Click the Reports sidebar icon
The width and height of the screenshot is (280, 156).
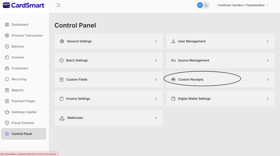pos(7,90)
